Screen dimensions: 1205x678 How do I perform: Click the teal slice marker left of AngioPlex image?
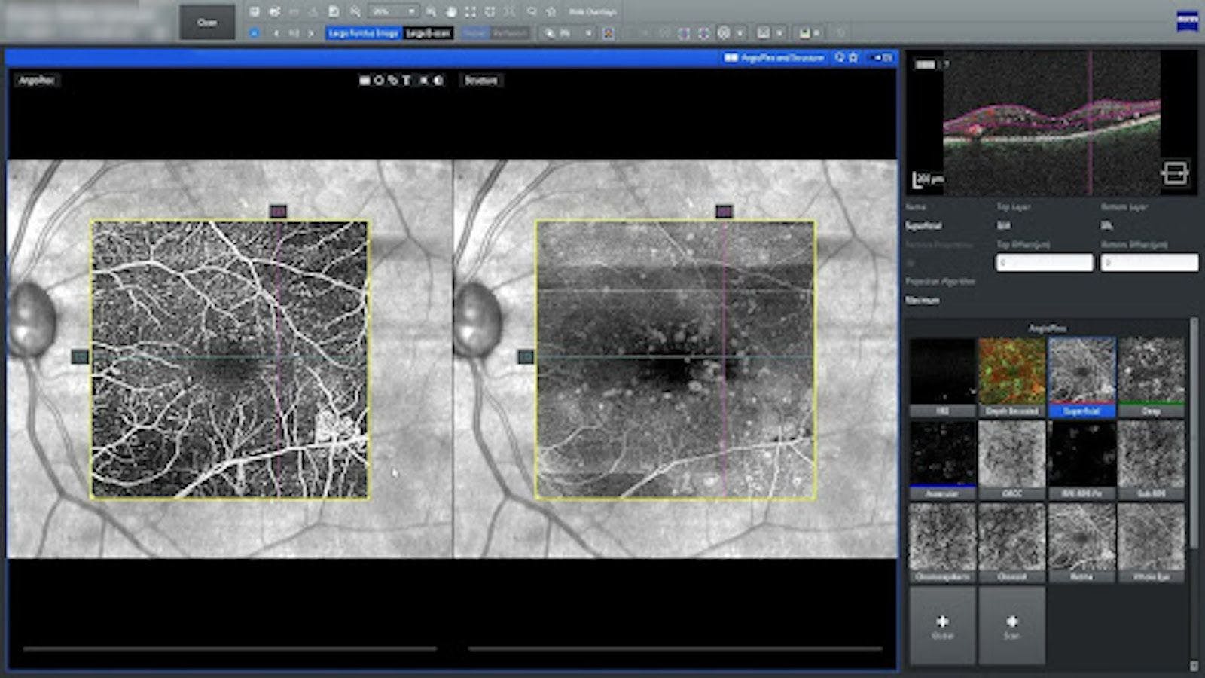(x=80, y=356)
